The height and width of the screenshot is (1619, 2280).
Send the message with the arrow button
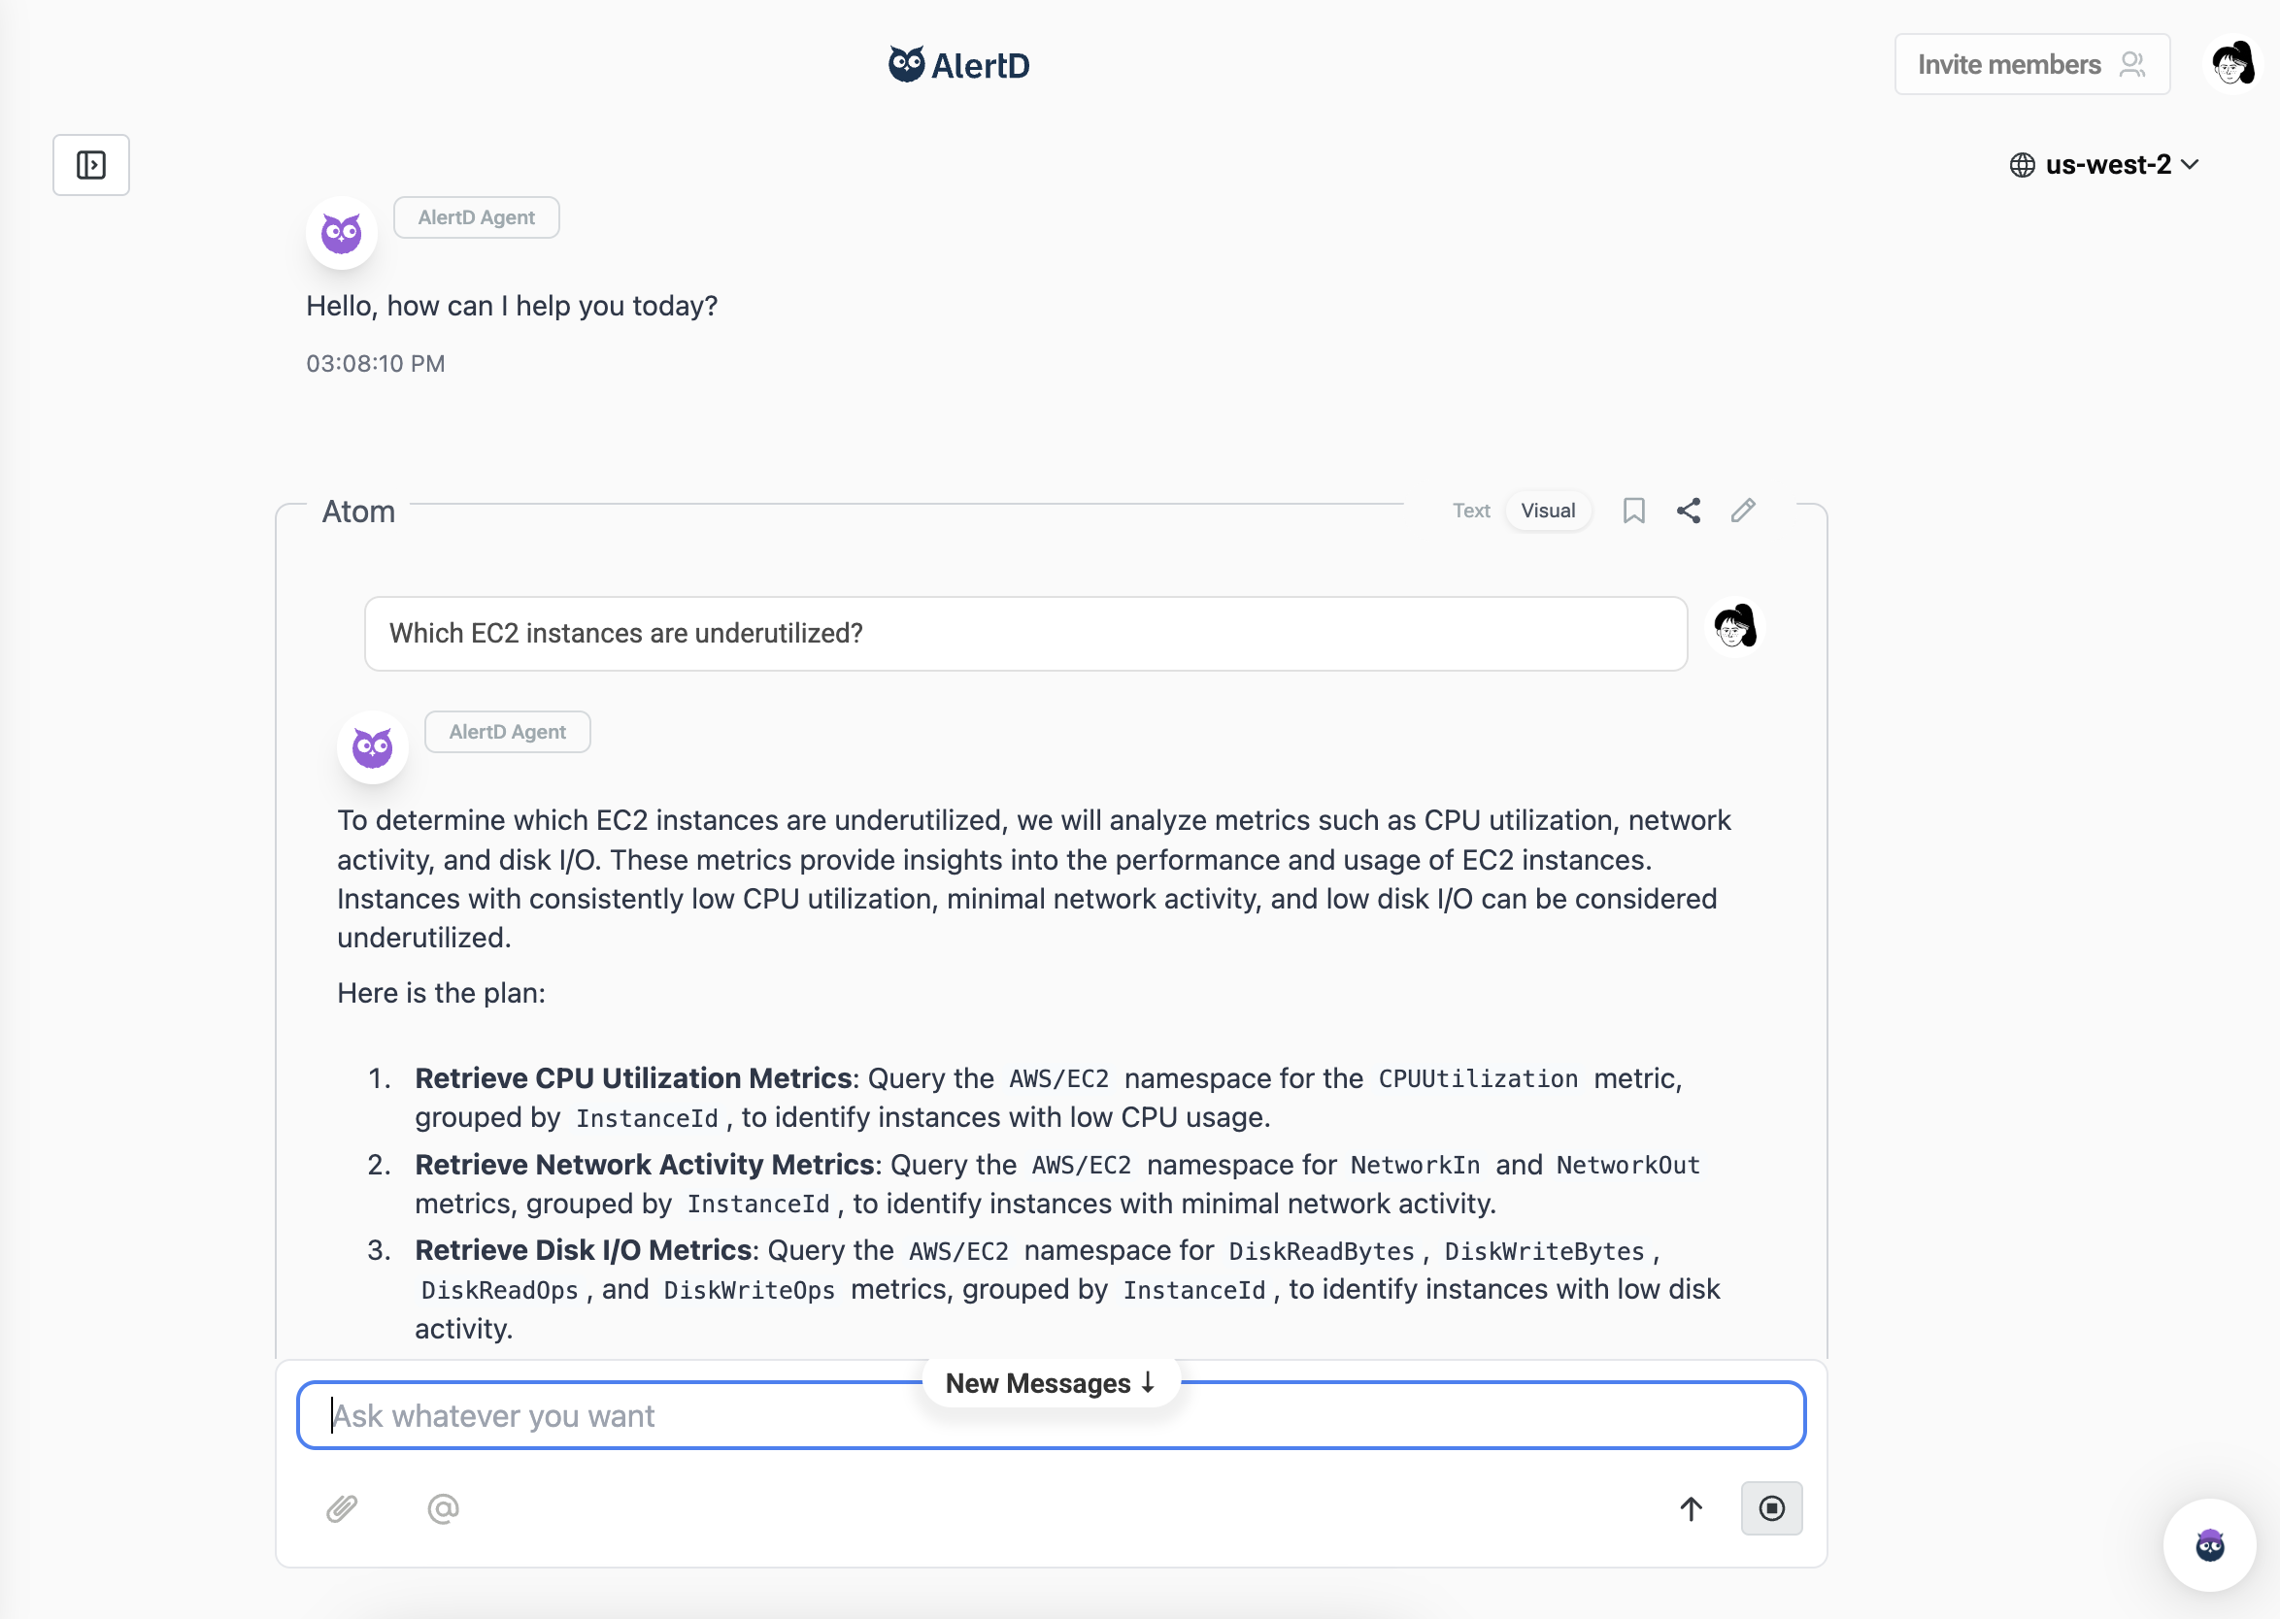point(1691,1508)
